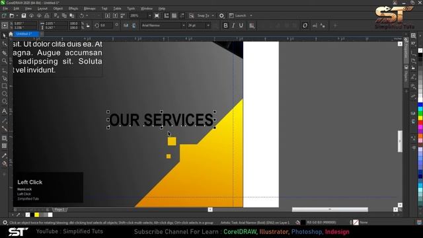Select the Parallel Dimension tool

(5, 120)
